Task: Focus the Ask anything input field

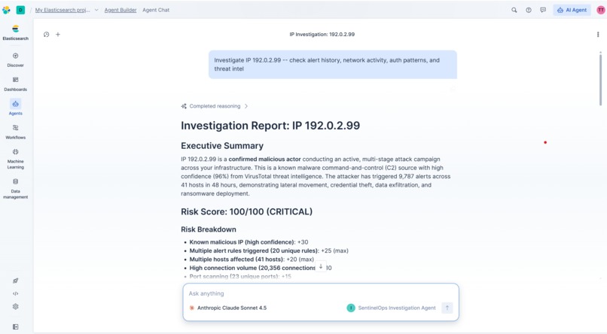Action: point(321,293)
